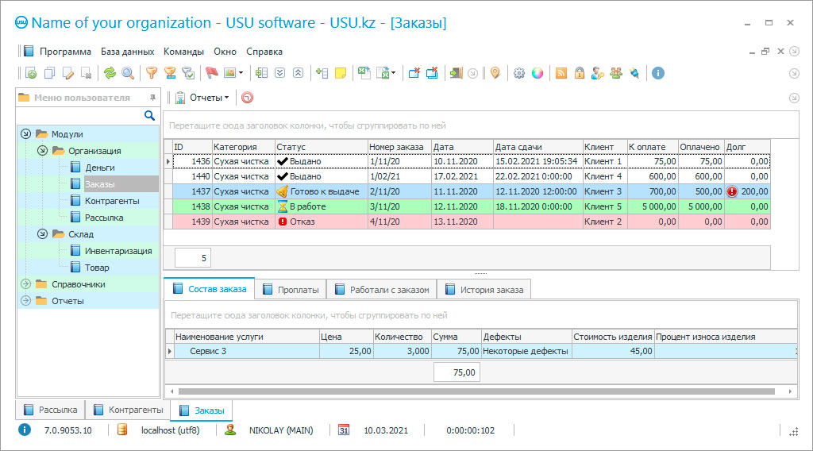Sort by the Дата сдачи column header
Image resolution: width=813 pixels, height=451 pixels.
(x=538, y=147)
